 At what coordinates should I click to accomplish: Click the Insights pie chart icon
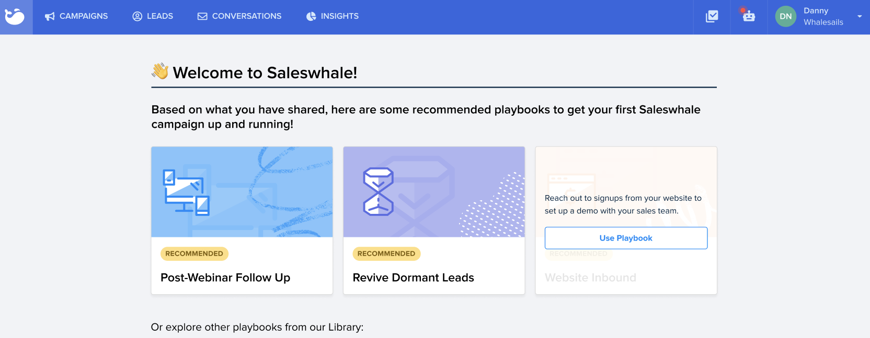311,17
